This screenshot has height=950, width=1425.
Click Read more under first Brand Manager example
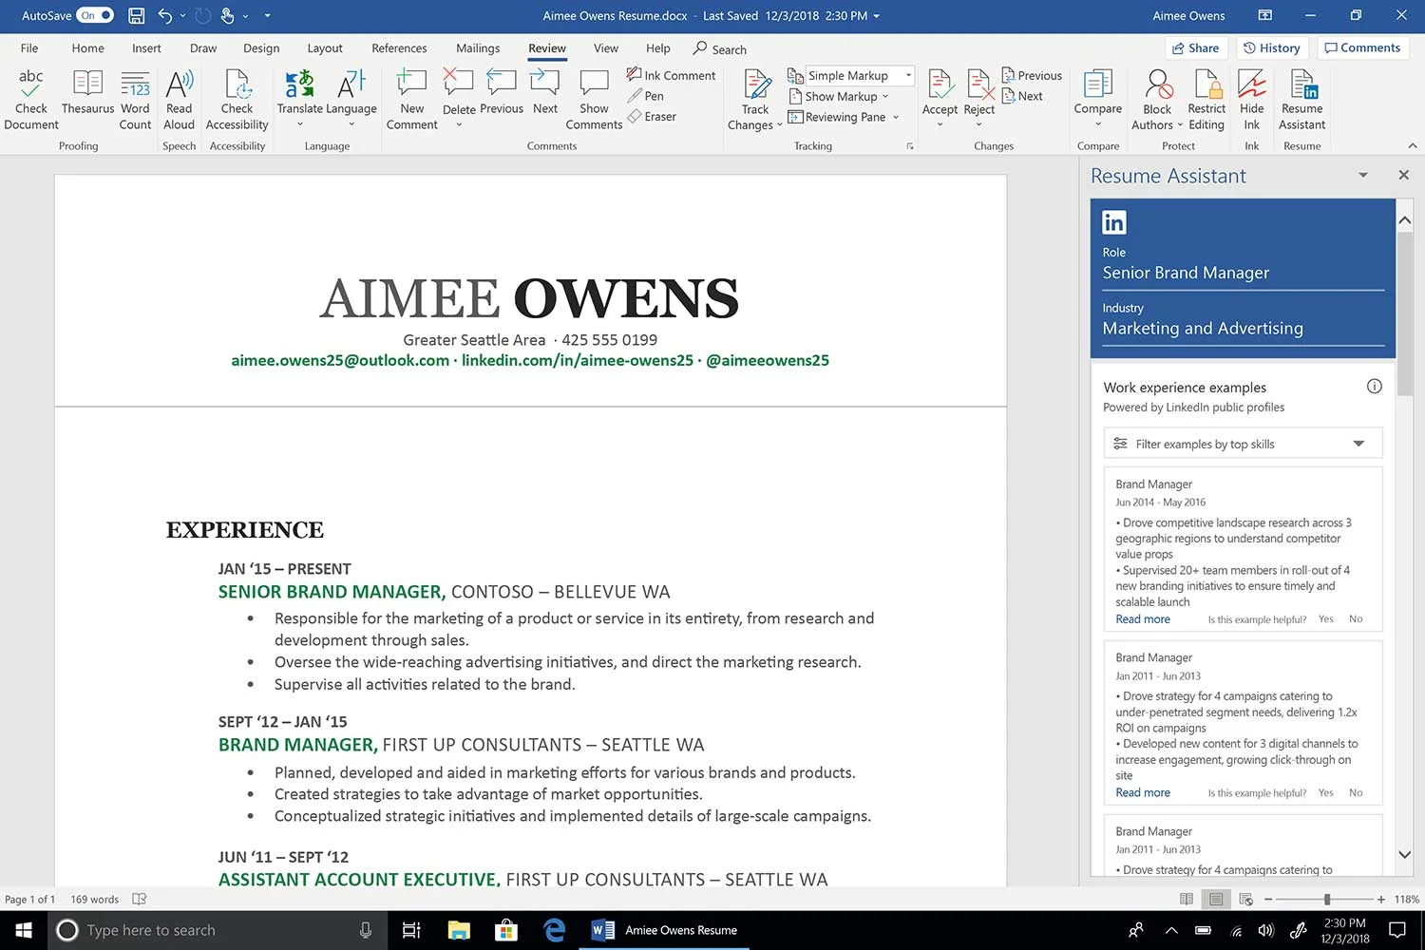click(1143, 619)
